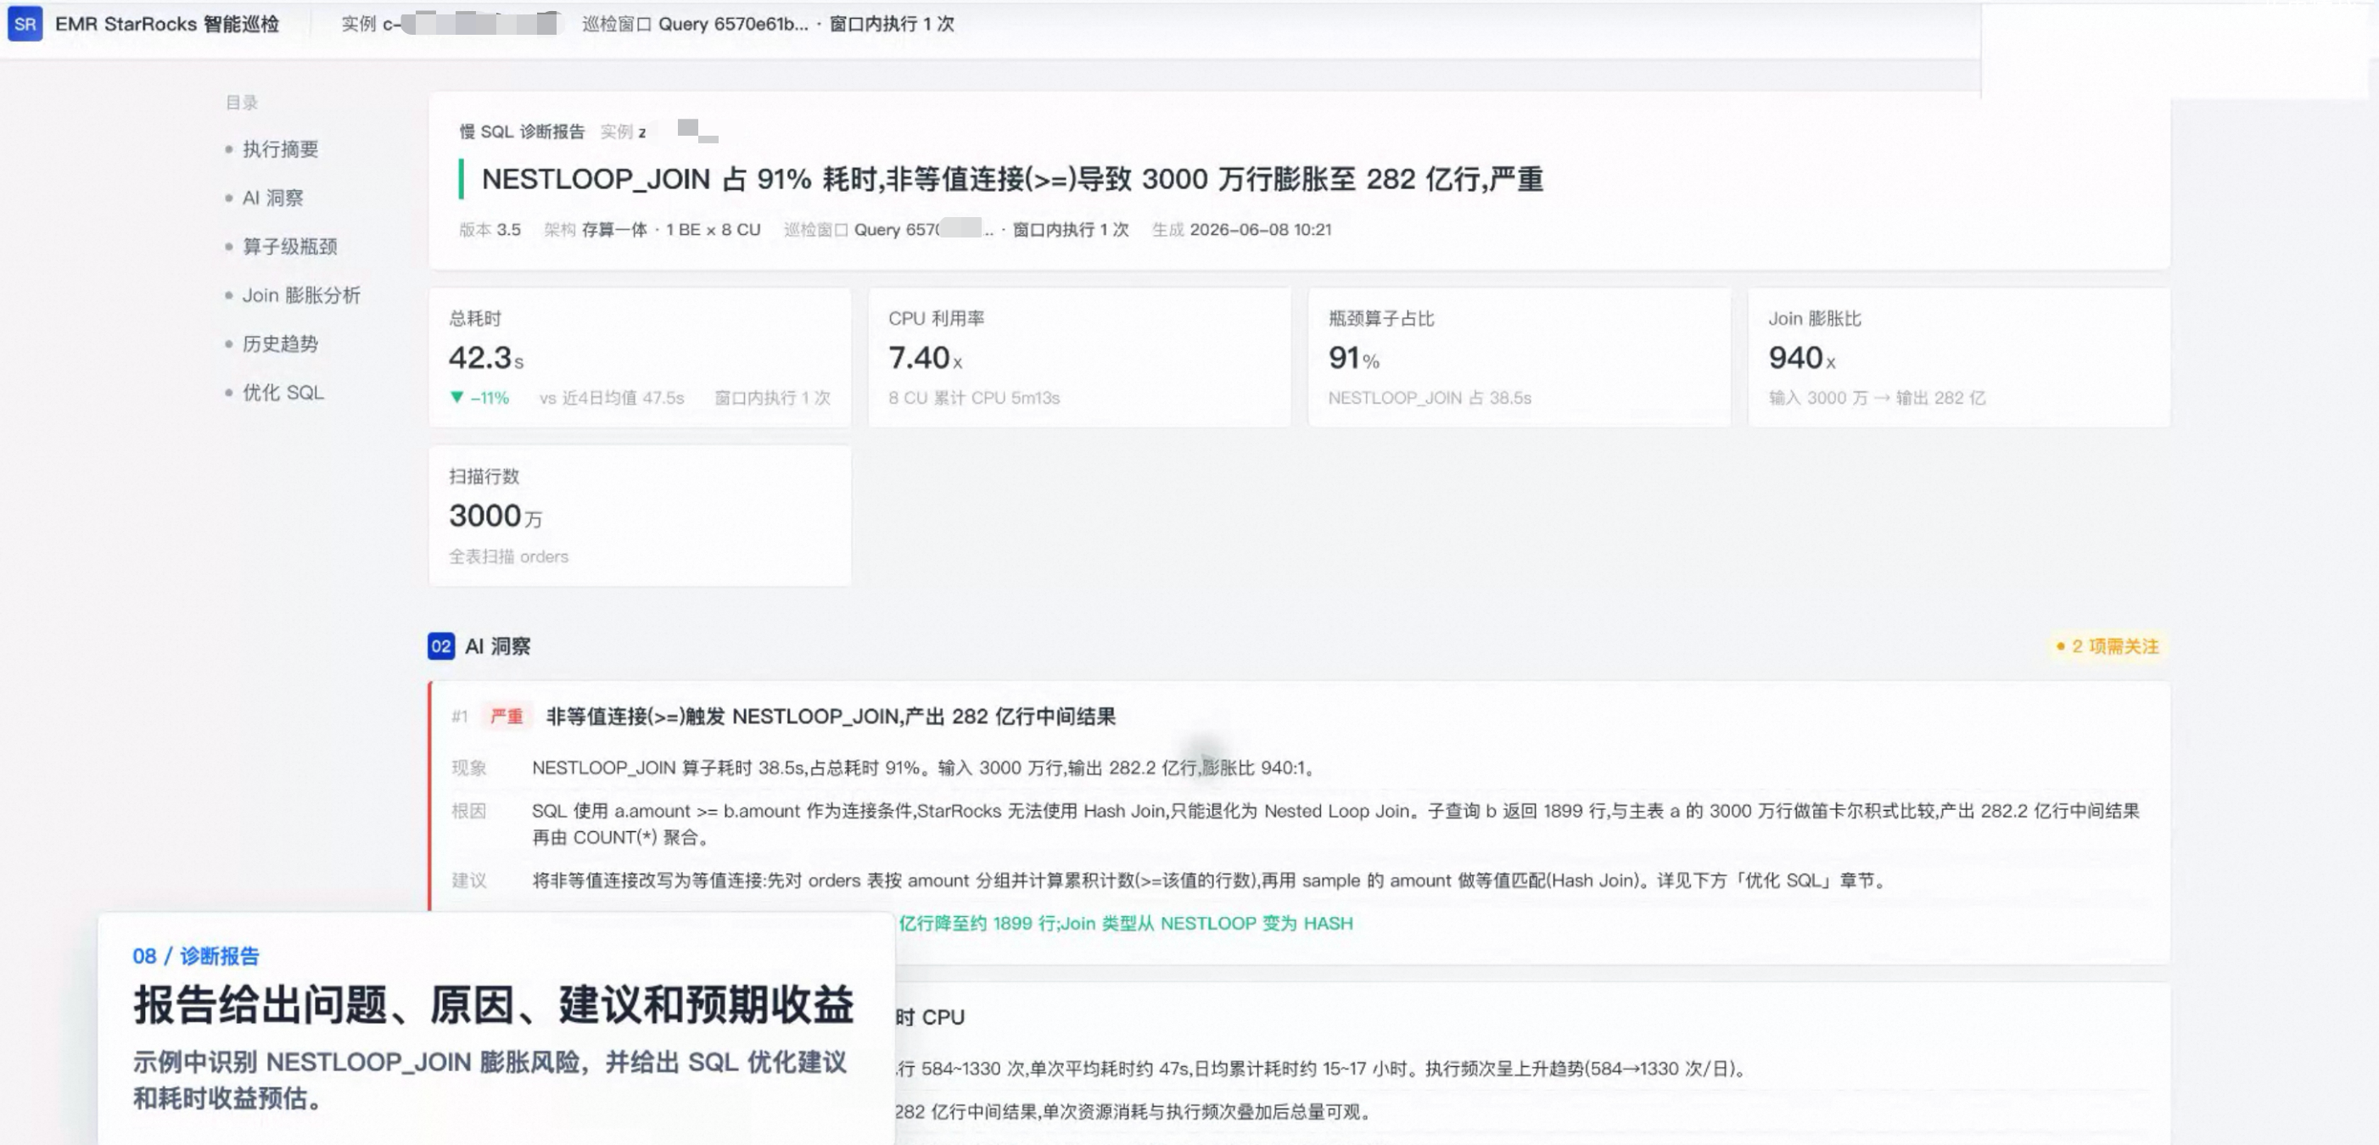Click green text Join 类型从 NESTLOOP 变为 HASH
The image size is (2379, 1145).
point(1207,924)
